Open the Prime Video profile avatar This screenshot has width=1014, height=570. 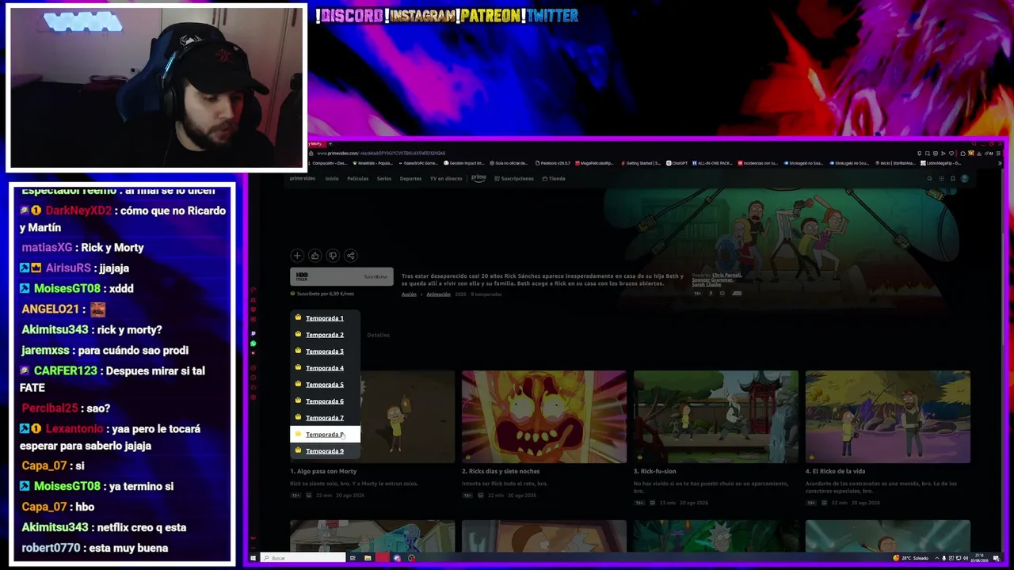964,179
